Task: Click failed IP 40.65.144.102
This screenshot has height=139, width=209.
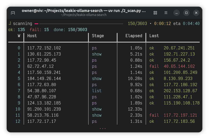Action: [179, 66]
